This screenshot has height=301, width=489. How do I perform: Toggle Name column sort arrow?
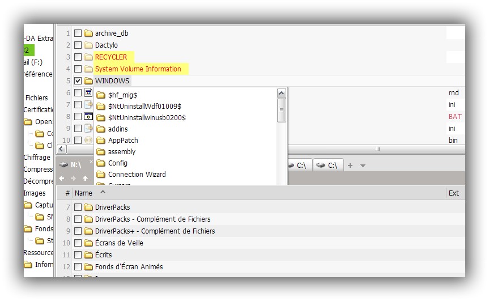[x=103, y=192]
